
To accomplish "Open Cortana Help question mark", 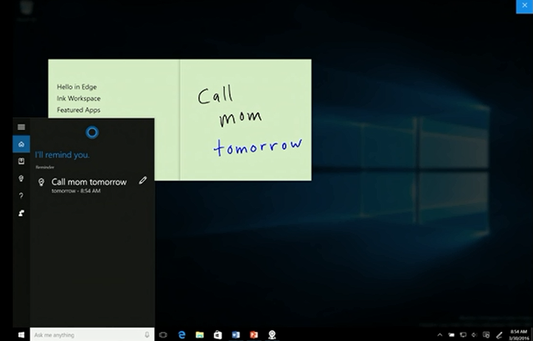I will 21,196.
